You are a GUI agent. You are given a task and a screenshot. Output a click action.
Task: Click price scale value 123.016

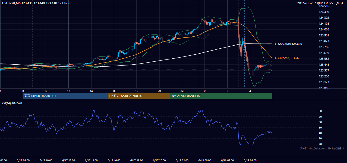coord(324,88)
